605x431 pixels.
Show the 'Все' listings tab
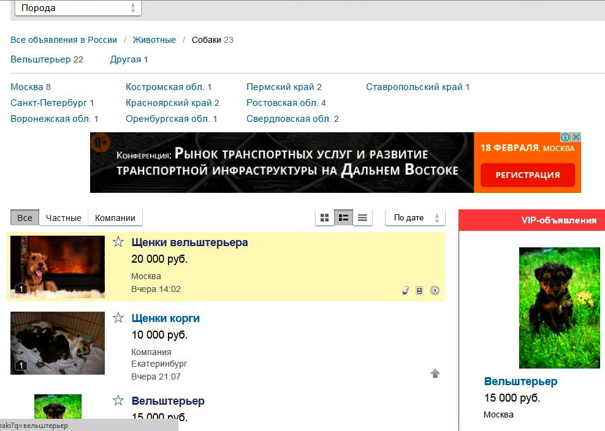point(25,218)
